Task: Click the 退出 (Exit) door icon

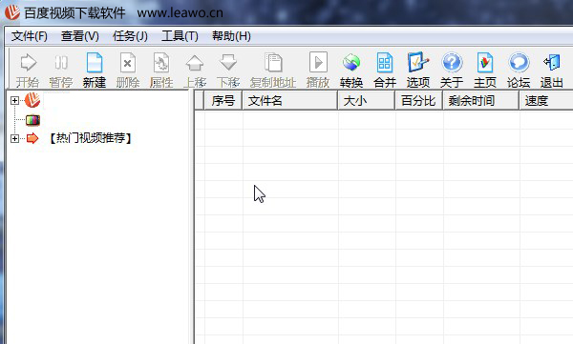Action: [x=552, y=62]
